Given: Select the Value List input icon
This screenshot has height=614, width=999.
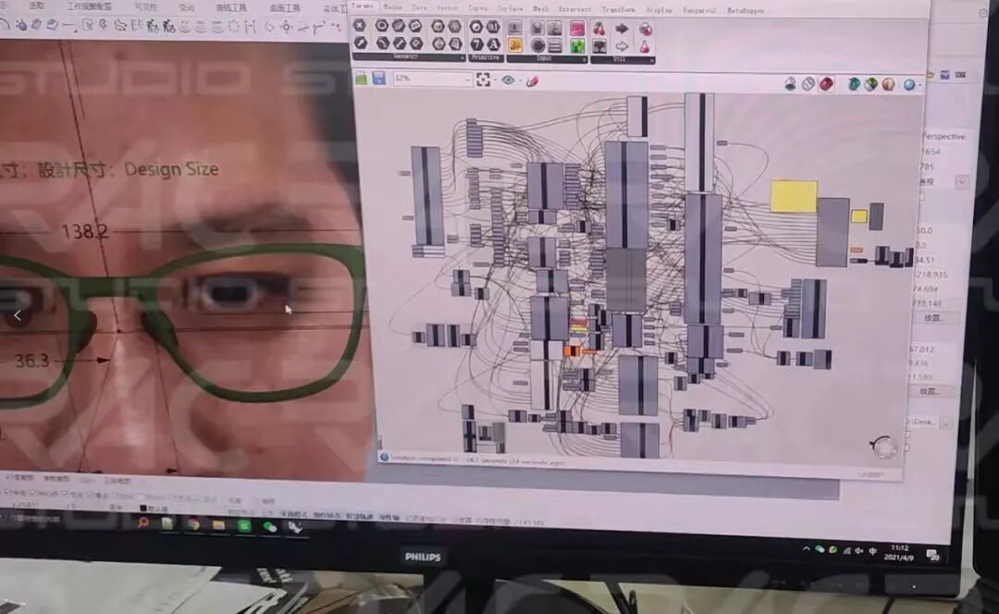Looking at the screenshot, I should (x=555, y=45).
